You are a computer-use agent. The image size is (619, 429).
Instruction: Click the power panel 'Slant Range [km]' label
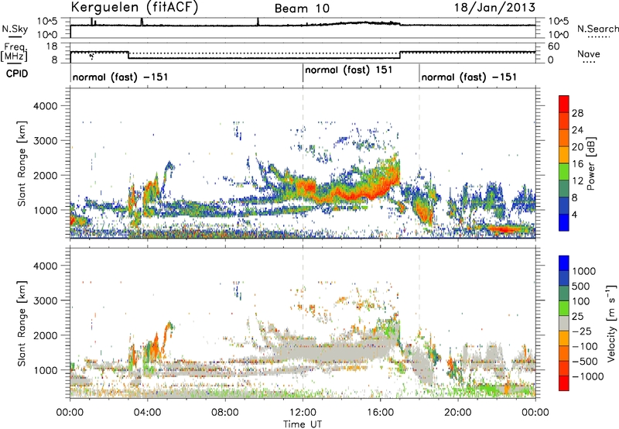(22, 163)
